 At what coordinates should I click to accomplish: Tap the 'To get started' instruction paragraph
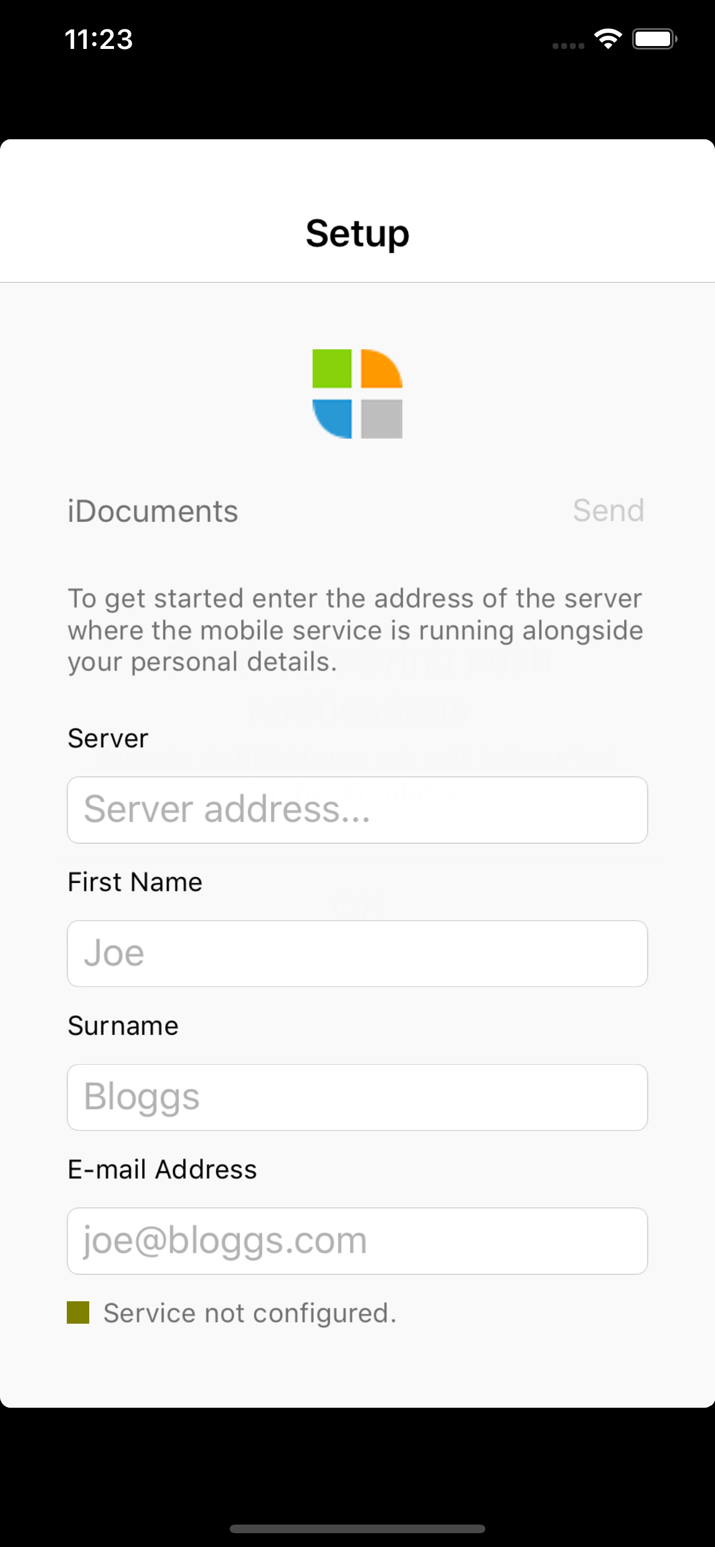click(355, 630)
